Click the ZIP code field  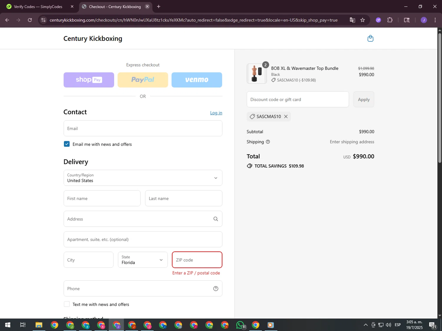pyautogui.click(x=197, y=260)
